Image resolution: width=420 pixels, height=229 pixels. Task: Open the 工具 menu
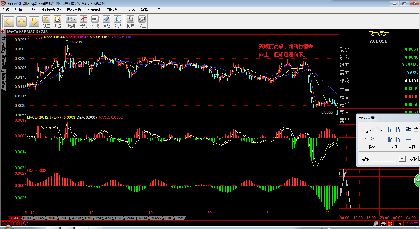(x=157, y=10)
